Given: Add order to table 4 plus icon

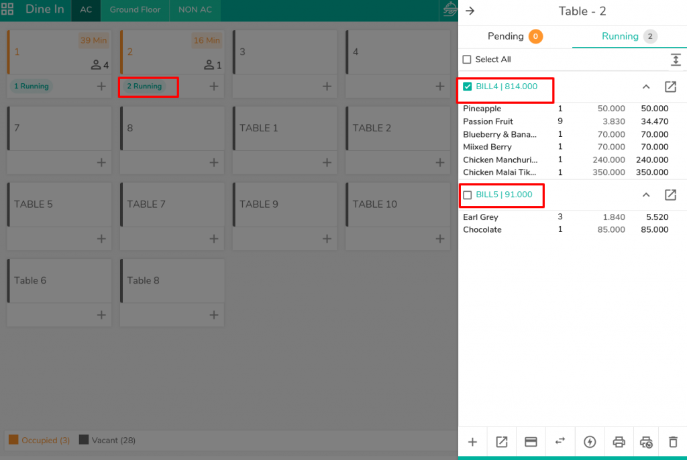Looking at the screenshot, I should [x=440, y=87].
